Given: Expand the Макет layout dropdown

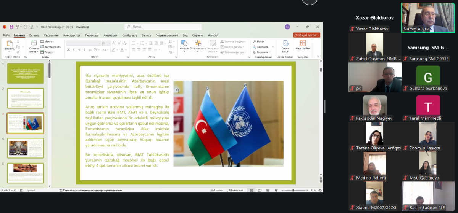Looking at the screenshot, I should click(48, 41).
